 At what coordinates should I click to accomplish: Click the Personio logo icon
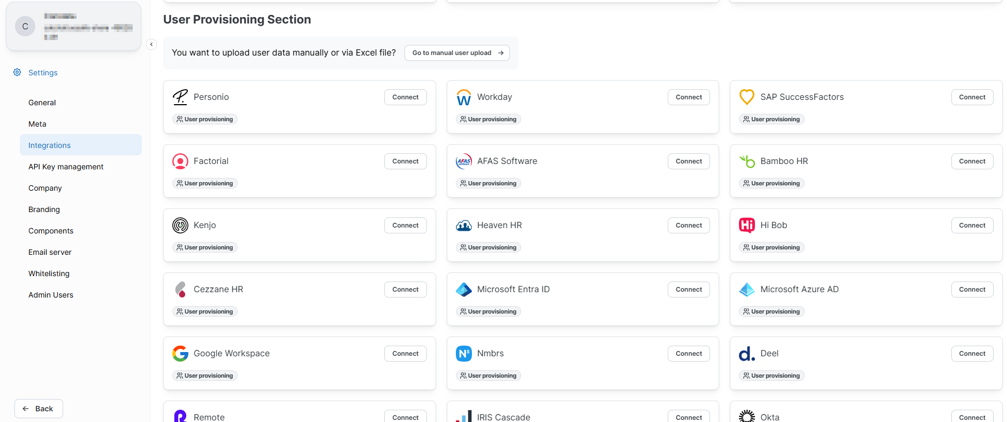180,97
